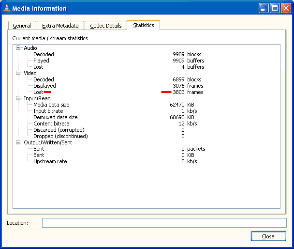
Task: Select the Input/Read node label
Action: coord(37,98)
